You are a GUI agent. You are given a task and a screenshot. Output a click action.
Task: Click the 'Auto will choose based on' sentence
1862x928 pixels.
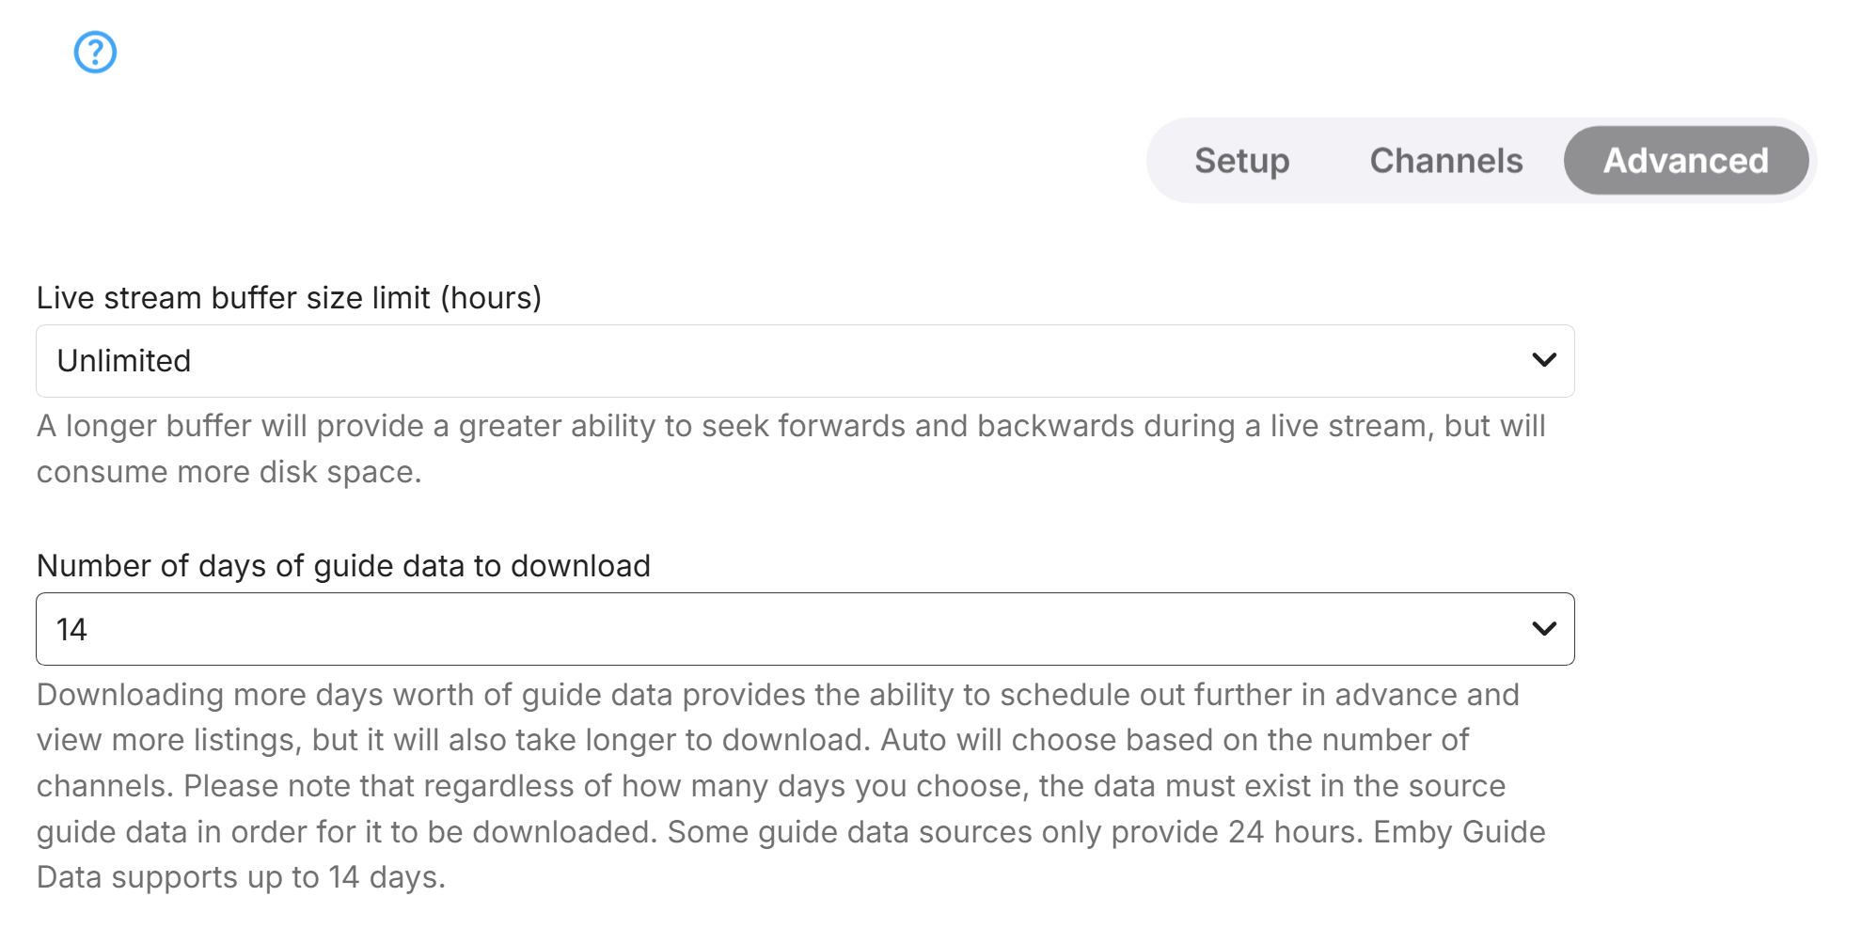1174,740
